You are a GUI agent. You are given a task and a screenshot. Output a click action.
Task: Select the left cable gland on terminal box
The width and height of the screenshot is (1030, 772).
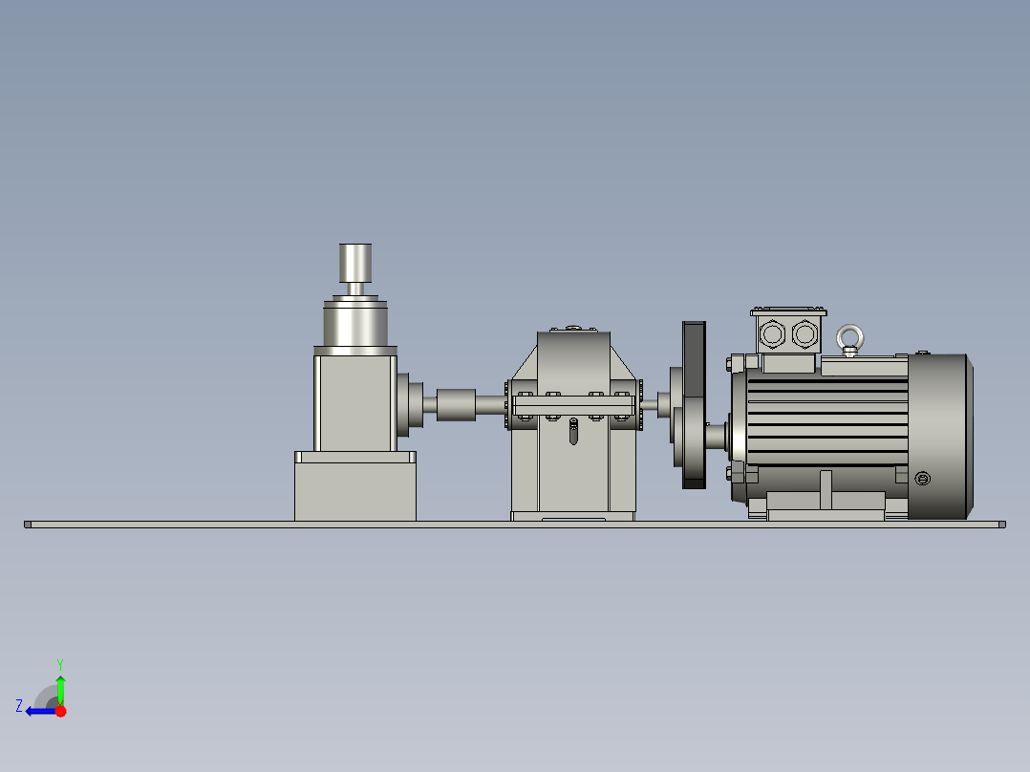coord(772,333)
